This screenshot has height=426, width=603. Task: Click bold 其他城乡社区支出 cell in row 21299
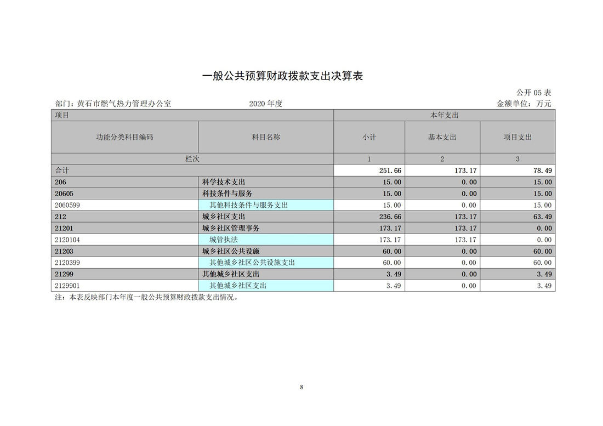click(266, 274)
